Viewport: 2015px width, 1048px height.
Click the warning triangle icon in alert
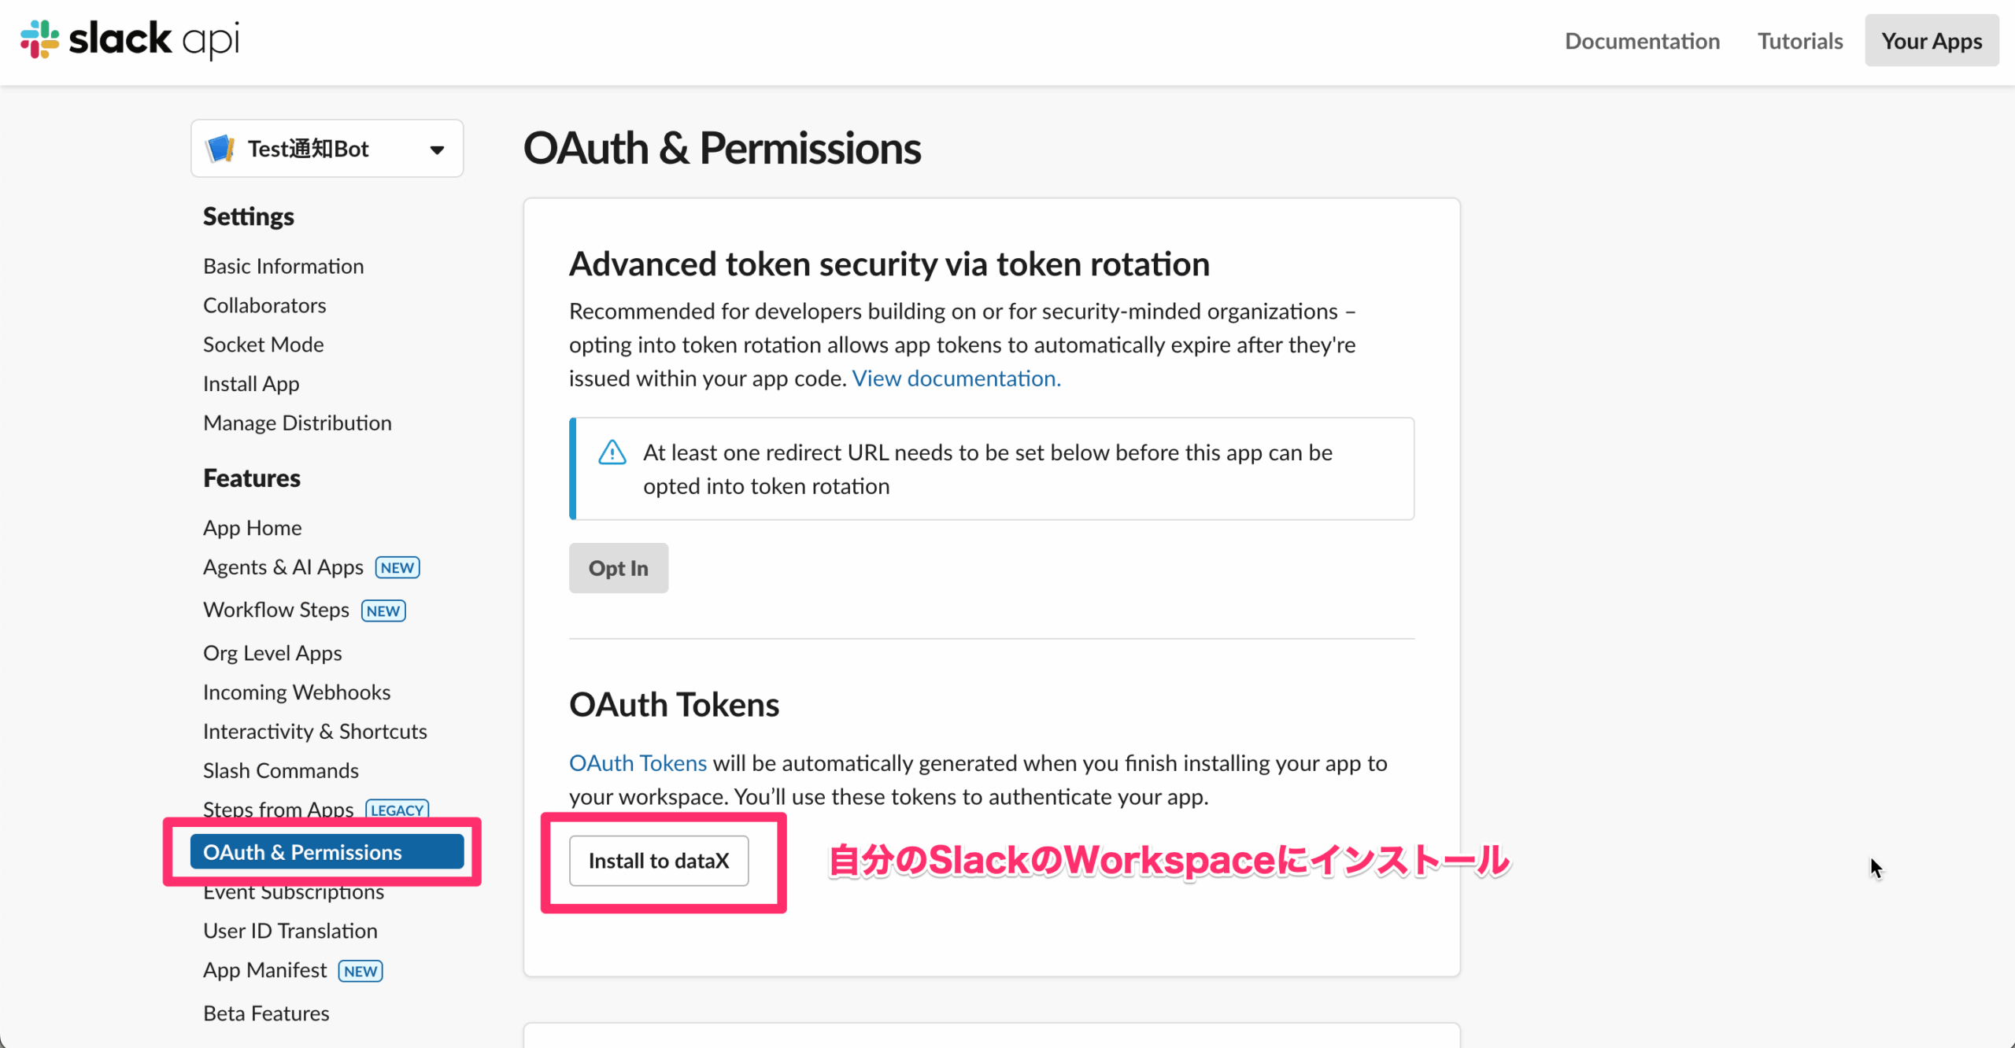click(612, 452)
